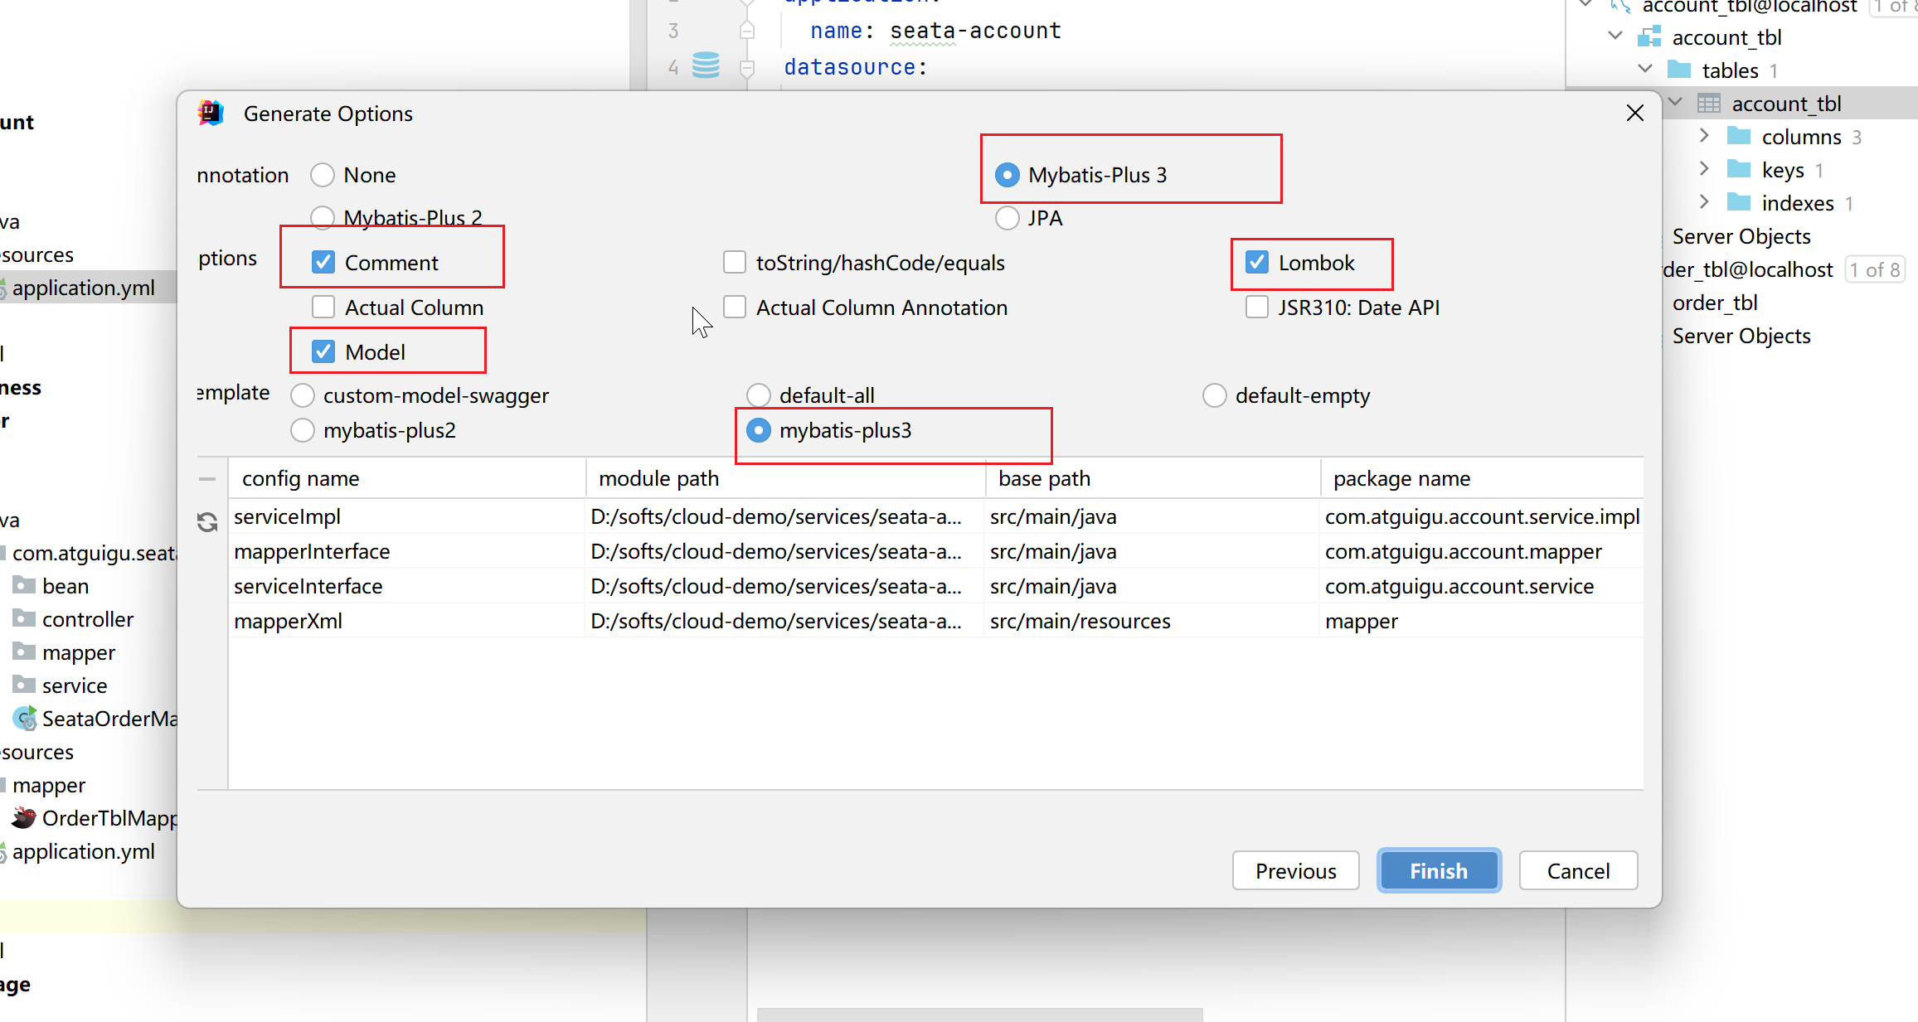Expand the keys folder
The height and width of the screenshot is (1022, 1918).
1704,168
